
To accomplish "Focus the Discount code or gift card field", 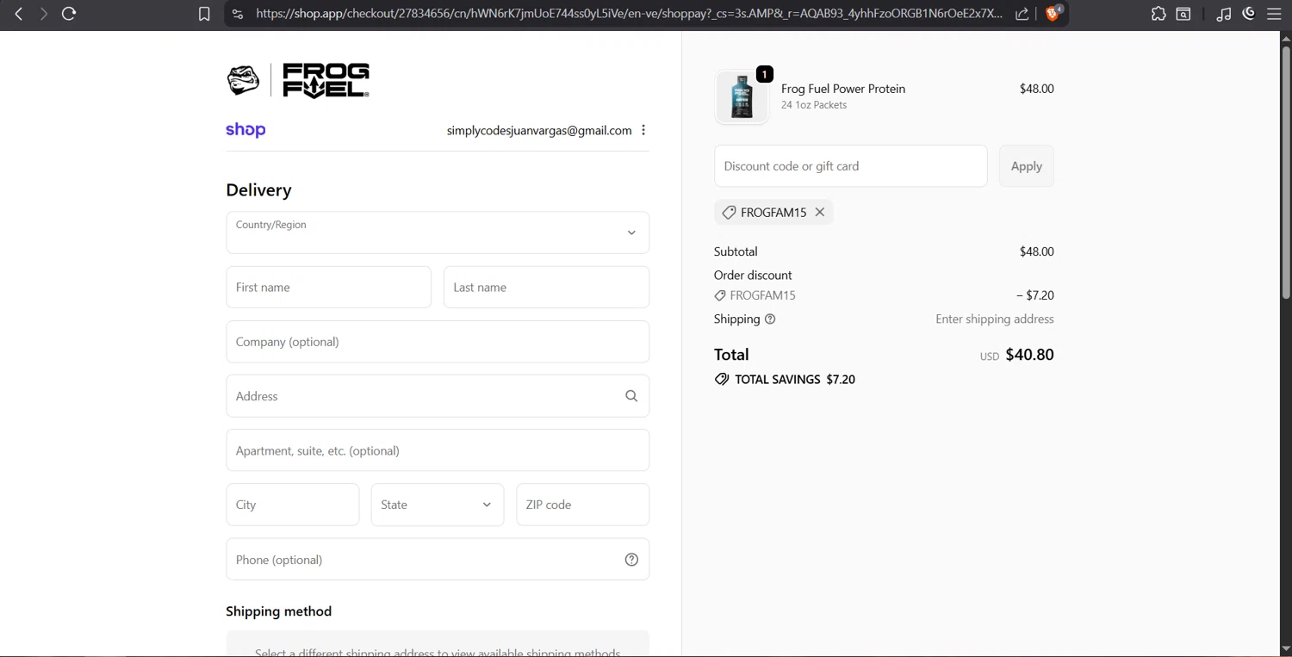I will (850, 166).
